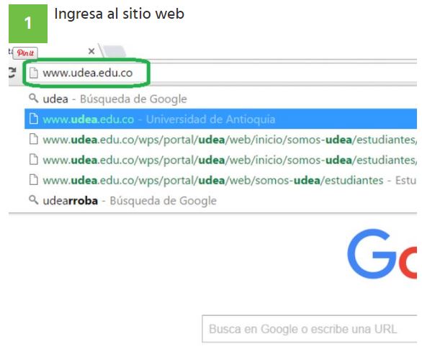Click the magnifier icon beside udea suggestion

click(33, 98)
